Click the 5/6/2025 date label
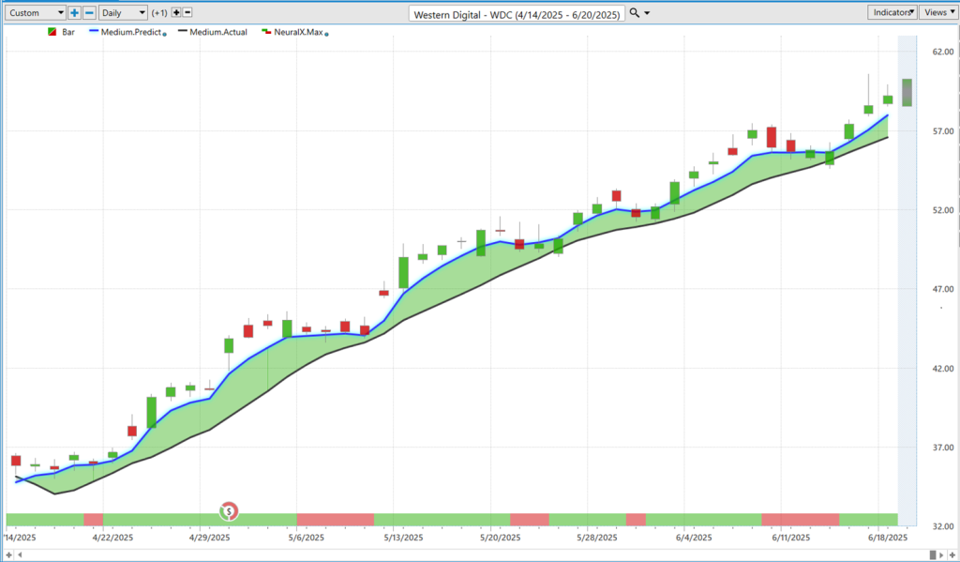Screen dimensions: 960x562 (307, 538)
